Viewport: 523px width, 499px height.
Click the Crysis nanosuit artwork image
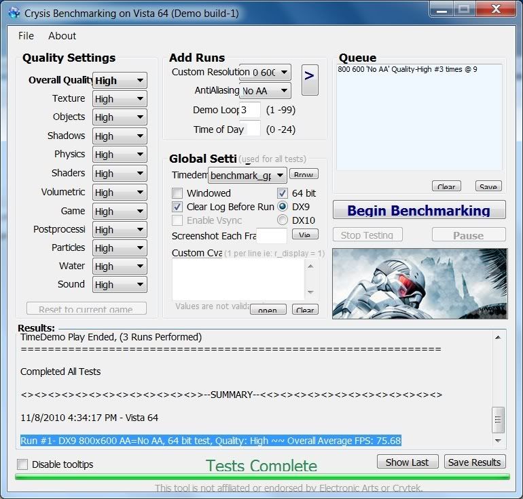pos(420,283)
